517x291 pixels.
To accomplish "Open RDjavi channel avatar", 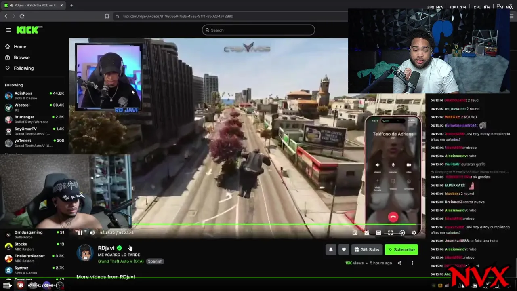I will 85,253.
